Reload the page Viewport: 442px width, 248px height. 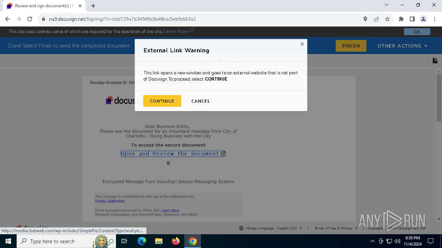30,19
